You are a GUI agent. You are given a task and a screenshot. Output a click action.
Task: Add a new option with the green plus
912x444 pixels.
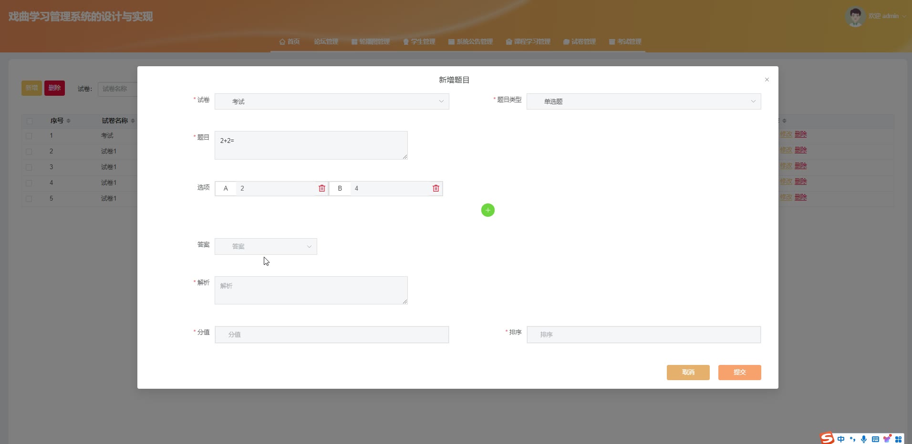488,210
